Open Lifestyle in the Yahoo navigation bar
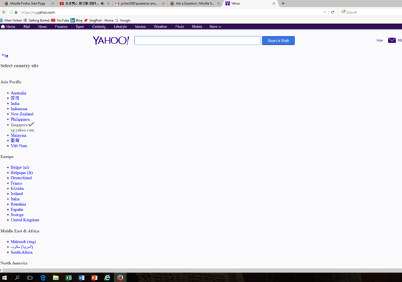Viewport: 402px width, 282px height. pos(120,27)
